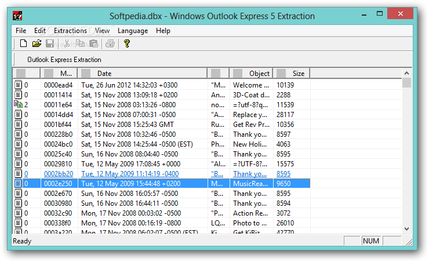This screenshot has height=262, width=429.
Task: Select the '3D-Coat d...' object cell
Action: pos(251,95)
